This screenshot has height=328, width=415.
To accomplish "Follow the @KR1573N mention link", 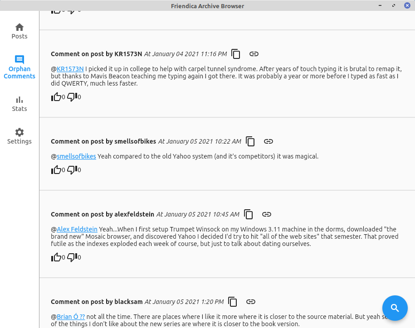I will (70, 69).
